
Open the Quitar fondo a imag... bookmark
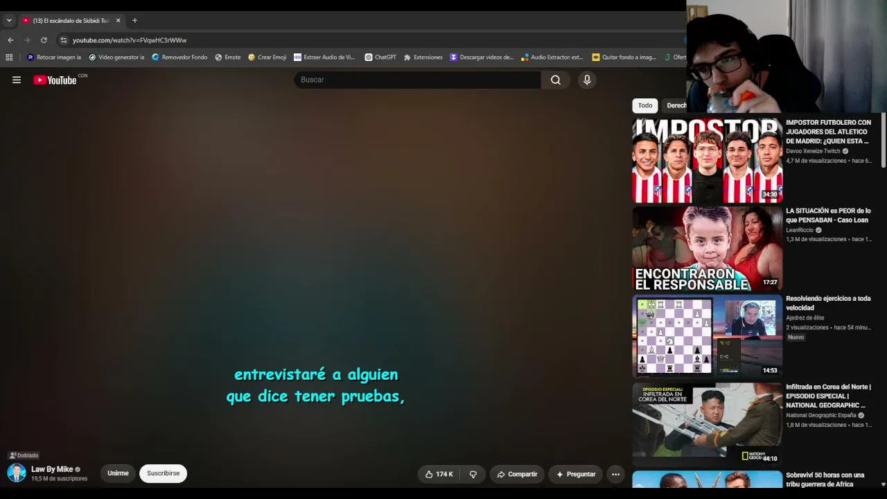(x=624, y=58)
